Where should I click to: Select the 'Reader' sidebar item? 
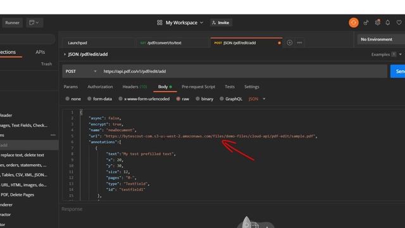(x=6, y=115)
